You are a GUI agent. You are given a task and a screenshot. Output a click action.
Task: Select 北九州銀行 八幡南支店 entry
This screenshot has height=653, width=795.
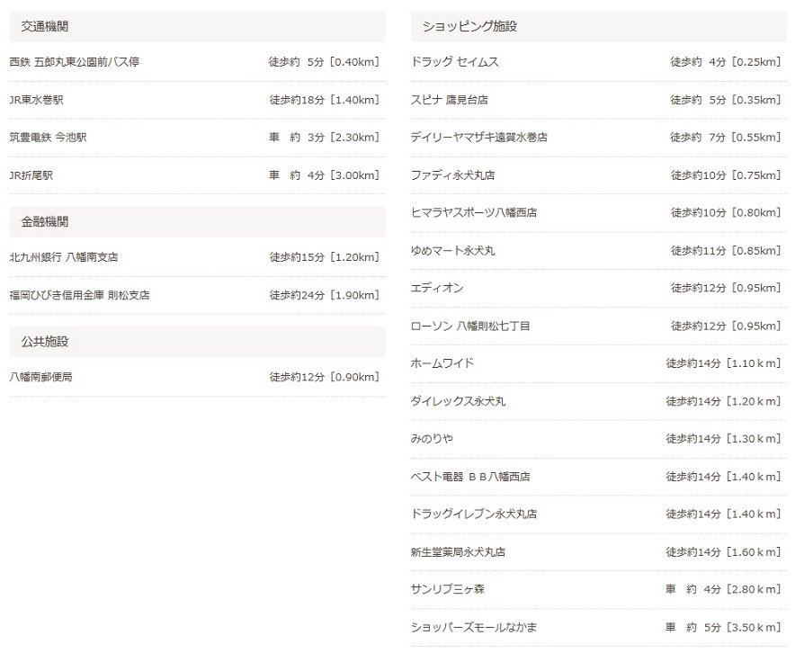click(64, 257)
